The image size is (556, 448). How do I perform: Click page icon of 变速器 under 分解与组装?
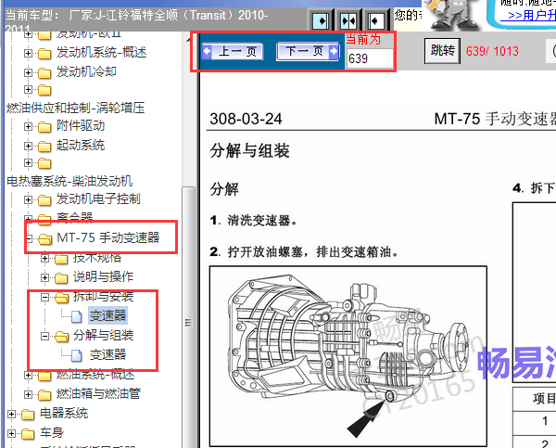(x=76, y=355)
